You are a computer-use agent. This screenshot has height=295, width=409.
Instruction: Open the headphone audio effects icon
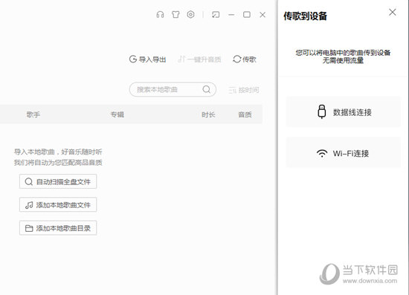click(x=160, y=15)
